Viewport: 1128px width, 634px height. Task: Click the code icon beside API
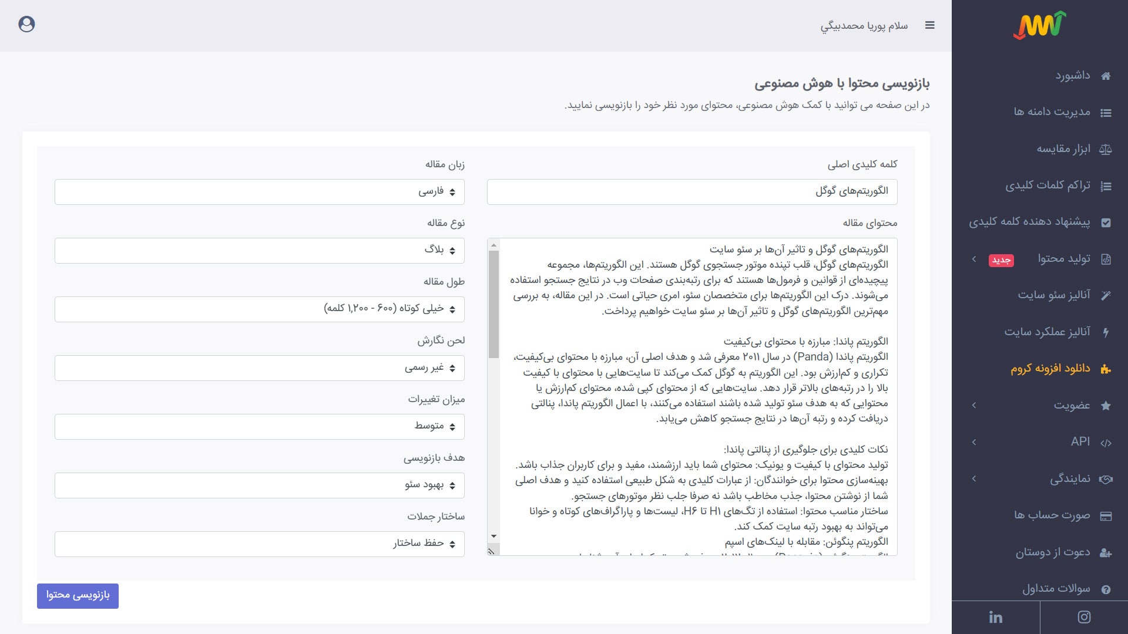[x=1106, y=443]
